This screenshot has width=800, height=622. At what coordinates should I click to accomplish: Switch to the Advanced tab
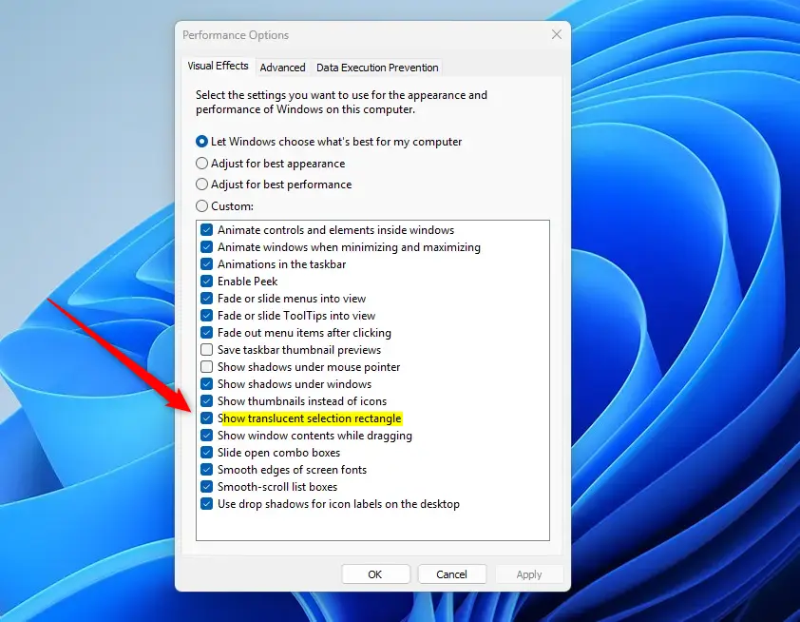282,68
